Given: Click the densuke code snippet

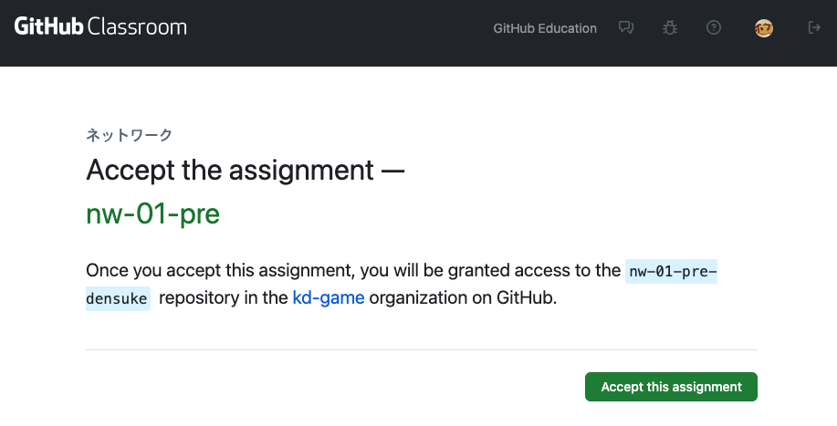Looking at the screenshot, I should [118, 298].
